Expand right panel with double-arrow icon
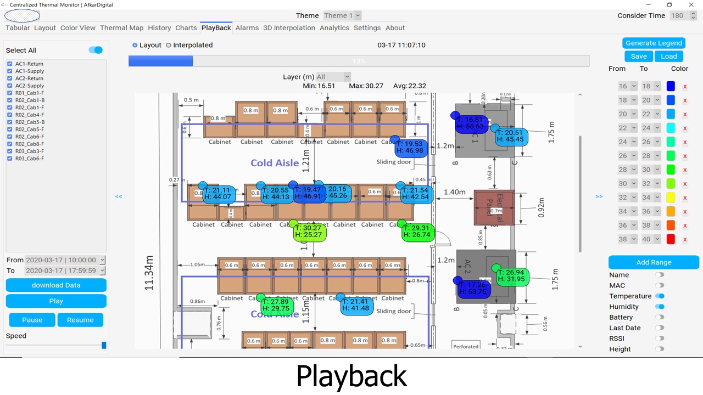Viewport: 703px width, 395px height. pos(599,196)
